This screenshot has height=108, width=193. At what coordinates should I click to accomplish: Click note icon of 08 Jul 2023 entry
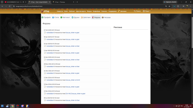click(45, 100)
